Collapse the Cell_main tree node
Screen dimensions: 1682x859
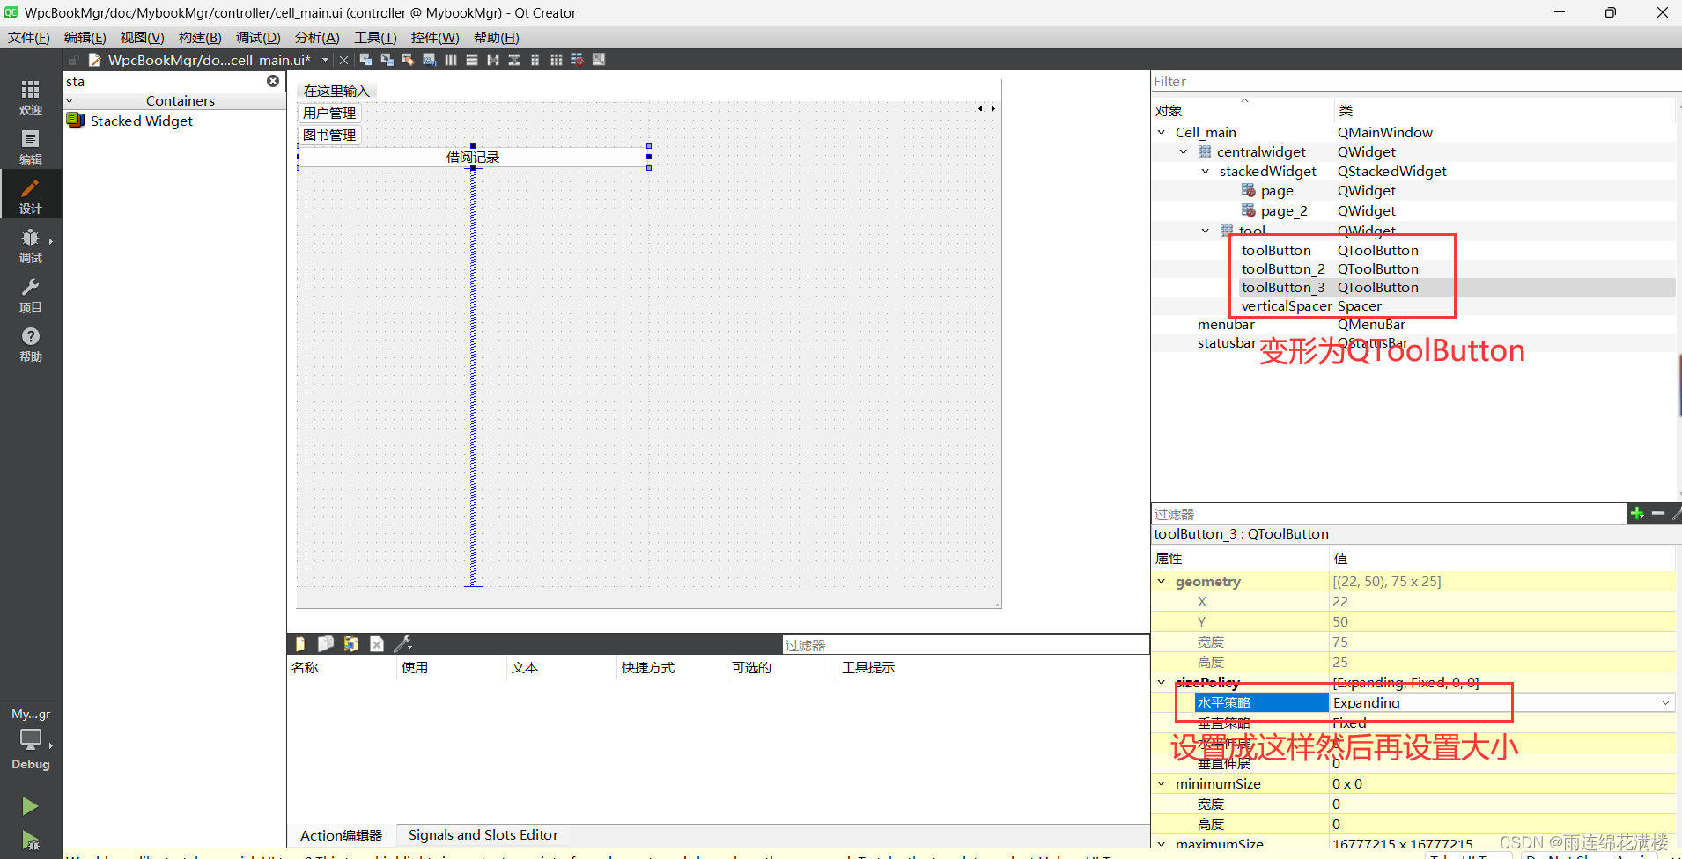click(x=1162, y=132)
